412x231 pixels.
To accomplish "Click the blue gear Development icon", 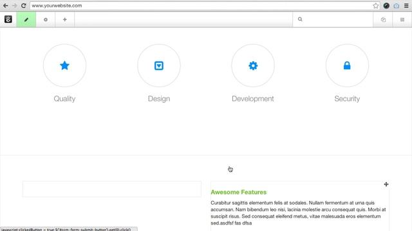I will (253, 65).
